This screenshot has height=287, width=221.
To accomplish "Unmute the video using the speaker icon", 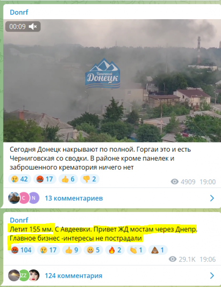I will tap(32, 26).
